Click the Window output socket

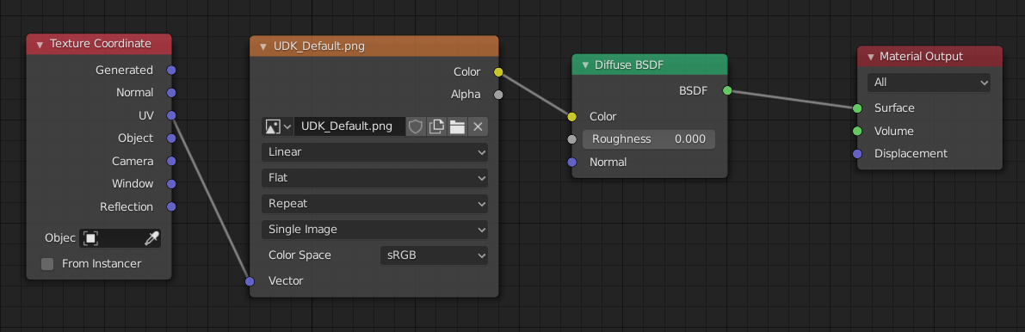tap(171, 184)
